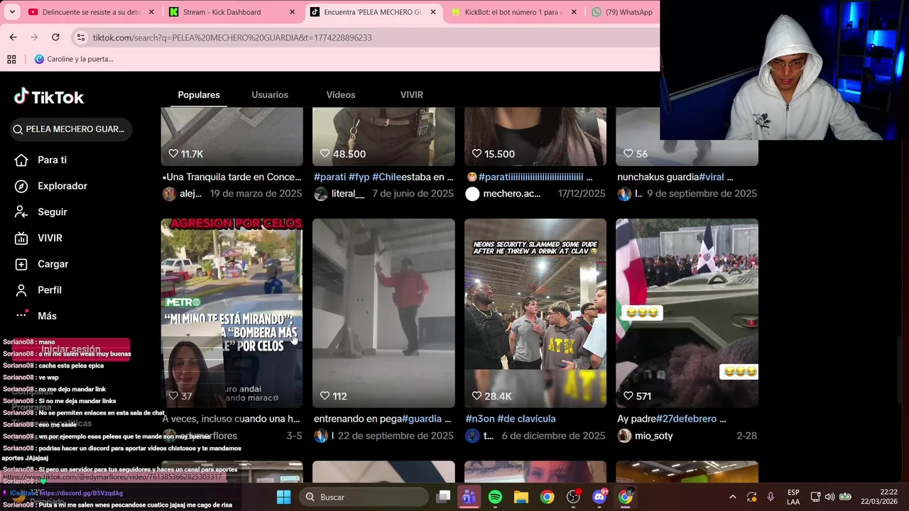Switch to YouTube Delincuente tab

[x=91, y=12]
